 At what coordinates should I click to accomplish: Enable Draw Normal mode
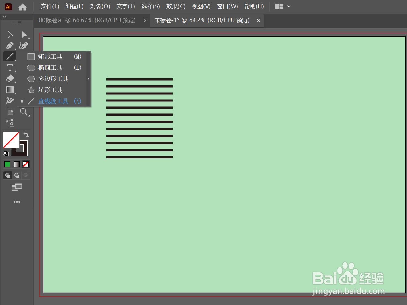point(7,175)
